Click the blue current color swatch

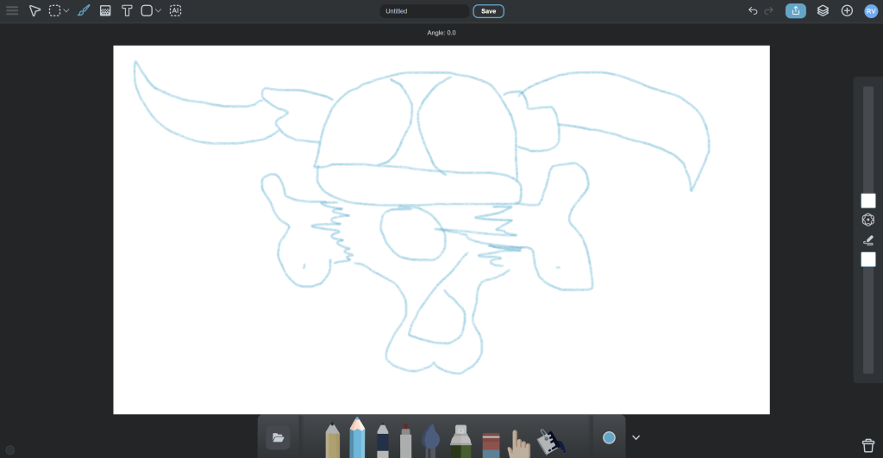point(609,438)
